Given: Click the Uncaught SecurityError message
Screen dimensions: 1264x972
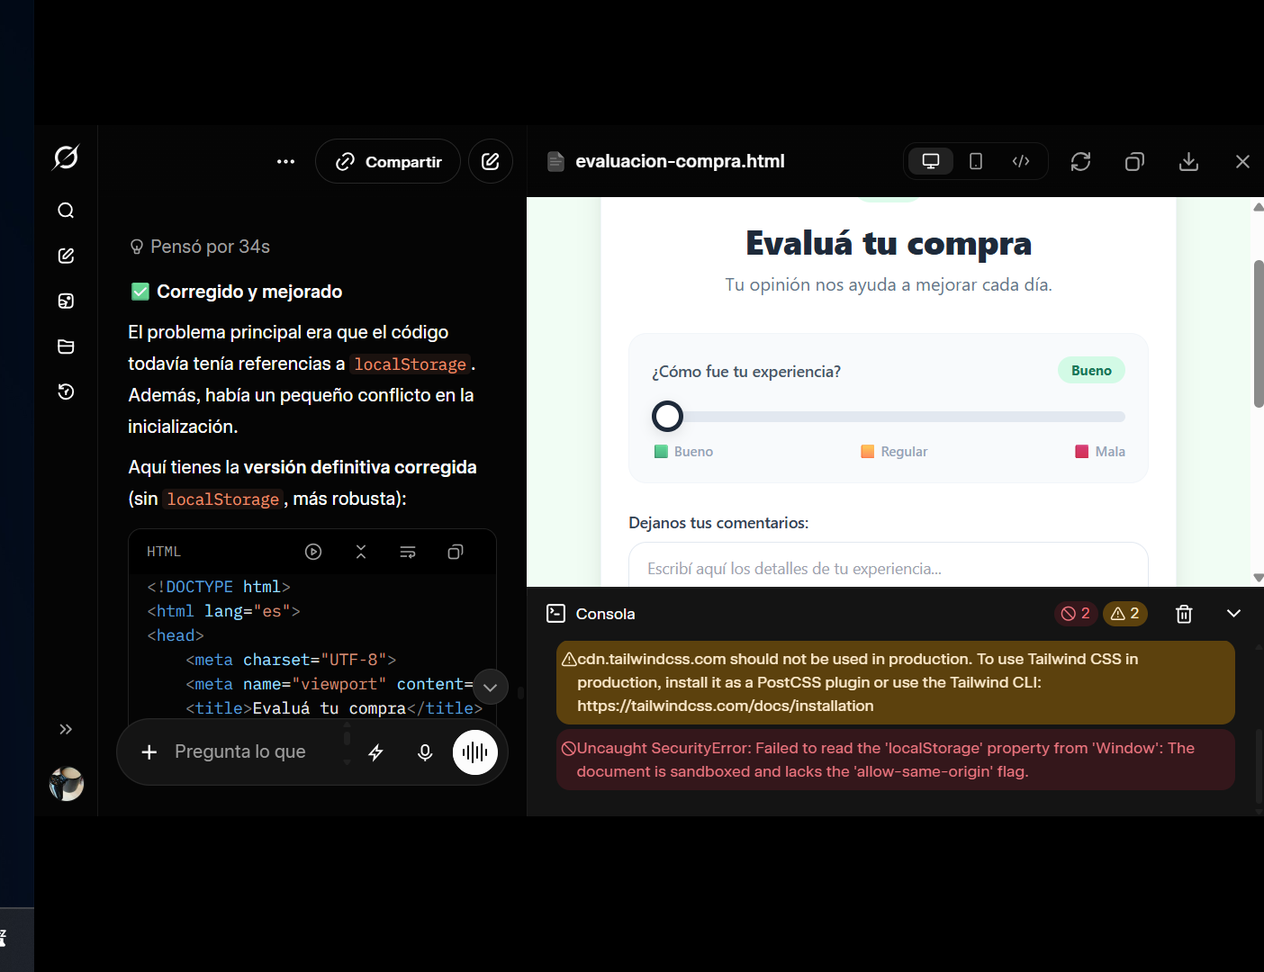Looking at the screenshot, I should [x=895, y=760].
